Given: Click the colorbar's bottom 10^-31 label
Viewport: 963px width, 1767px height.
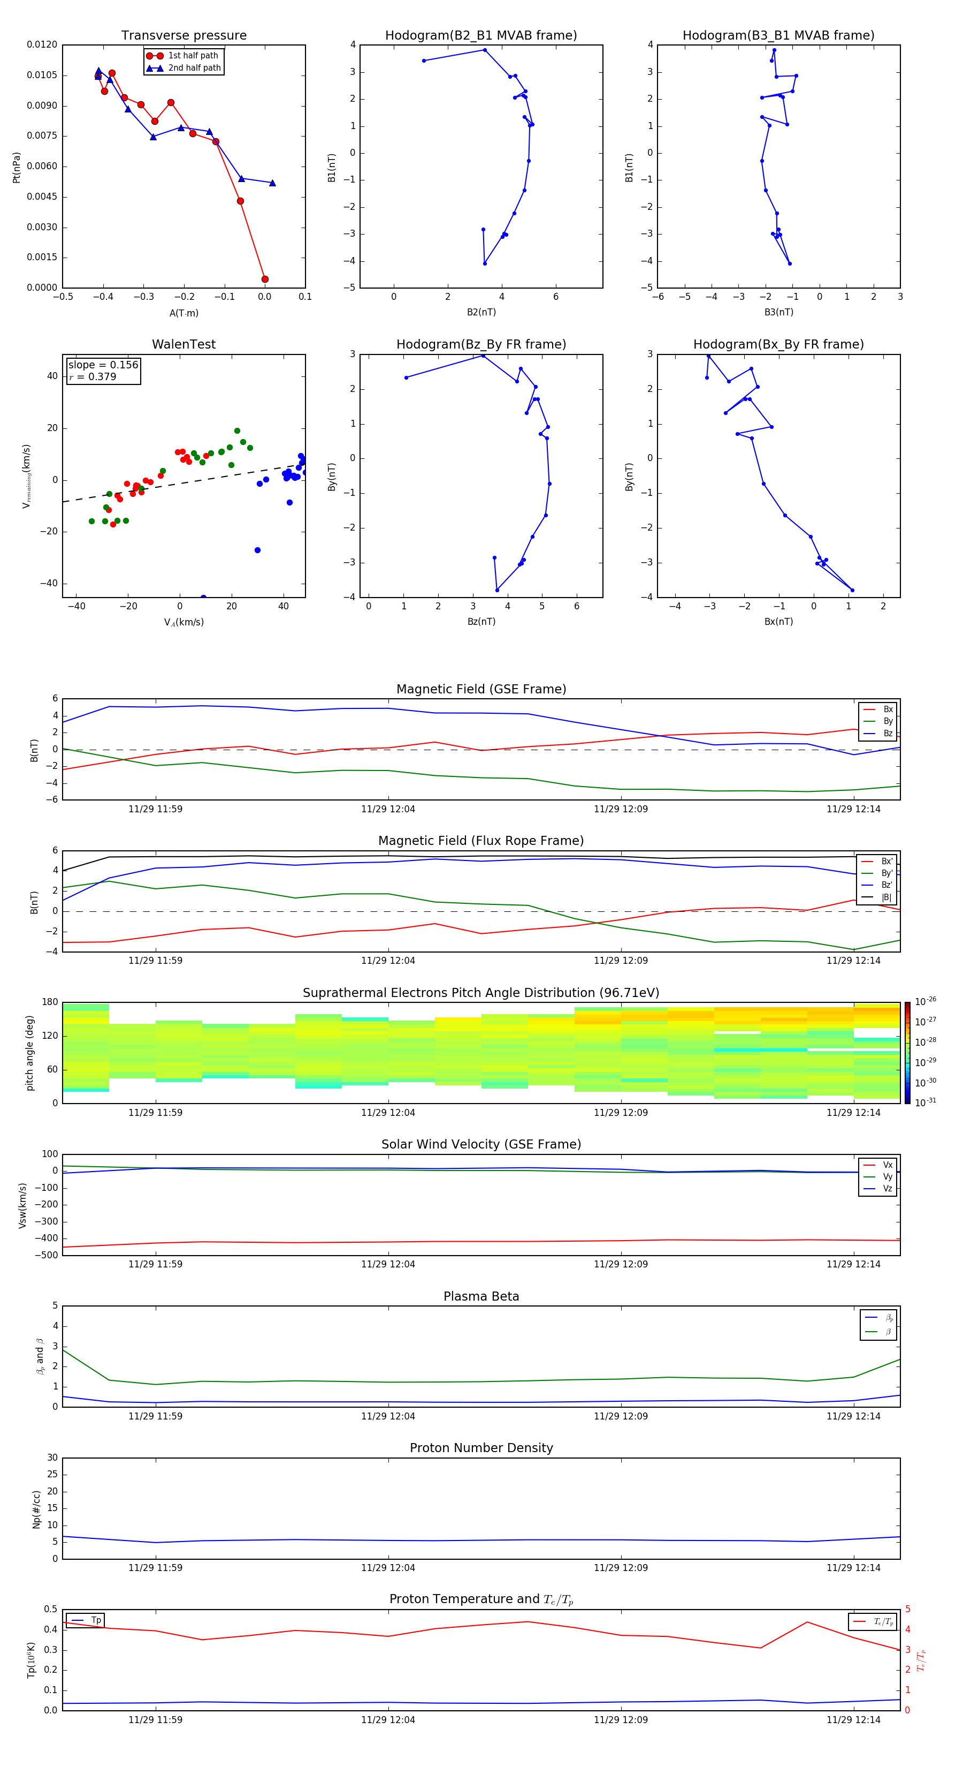Looking at the screenshot, I should [926, 1103].
